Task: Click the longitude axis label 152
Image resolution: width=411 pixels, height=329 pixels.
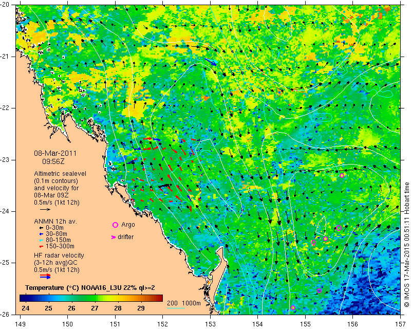Action: point(162,324)
